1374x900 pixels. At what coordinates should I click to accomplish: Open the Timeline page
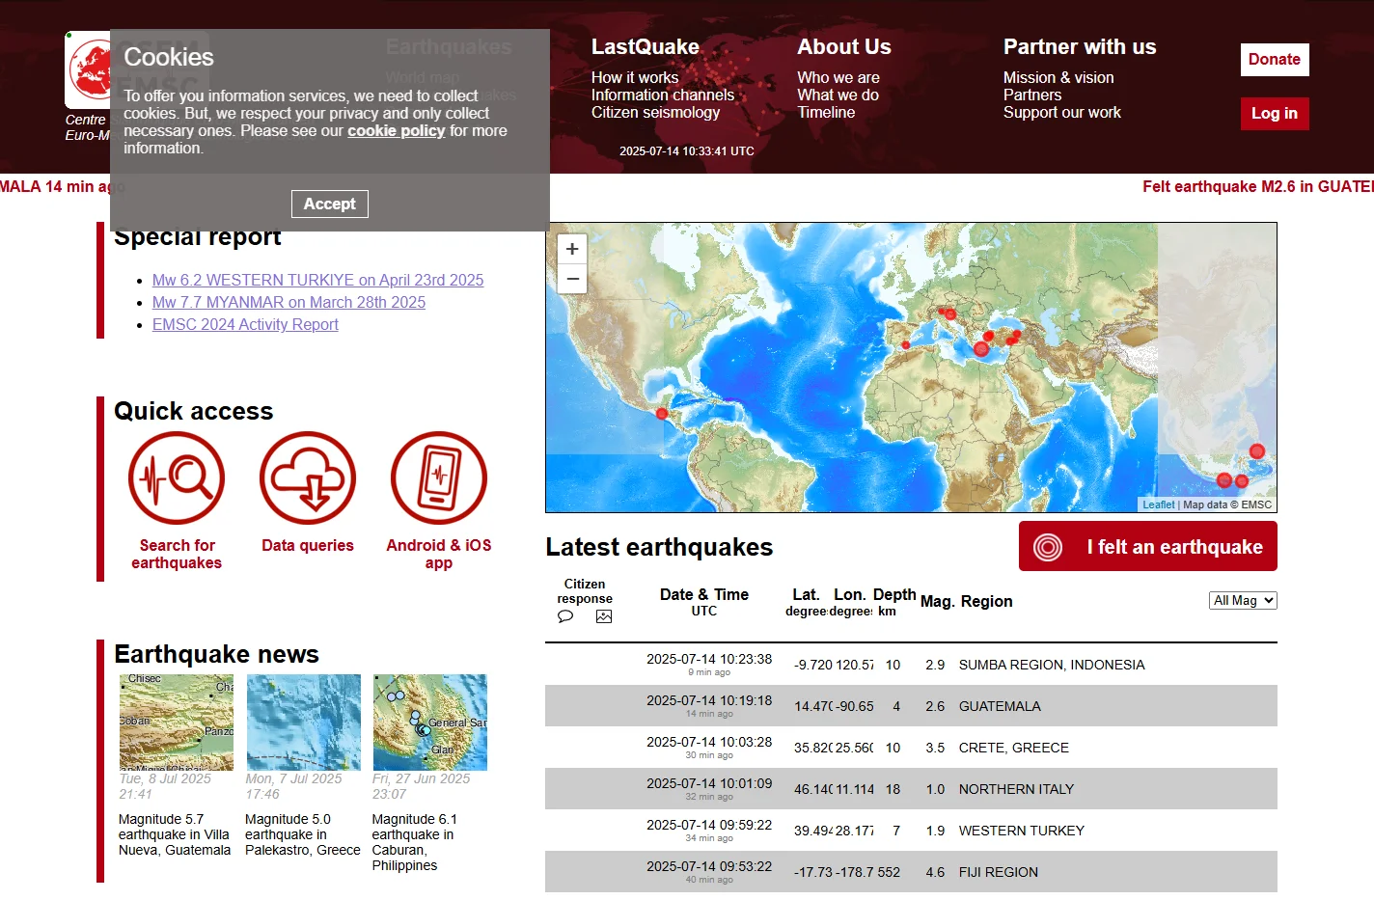(x=826, y=112)
